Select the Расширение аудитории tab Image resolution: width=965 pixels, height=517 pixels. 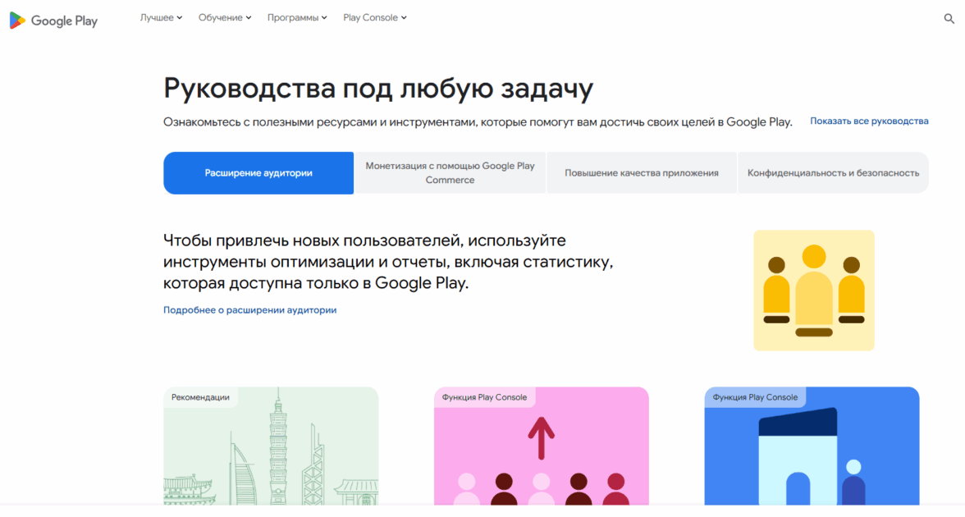258,173
